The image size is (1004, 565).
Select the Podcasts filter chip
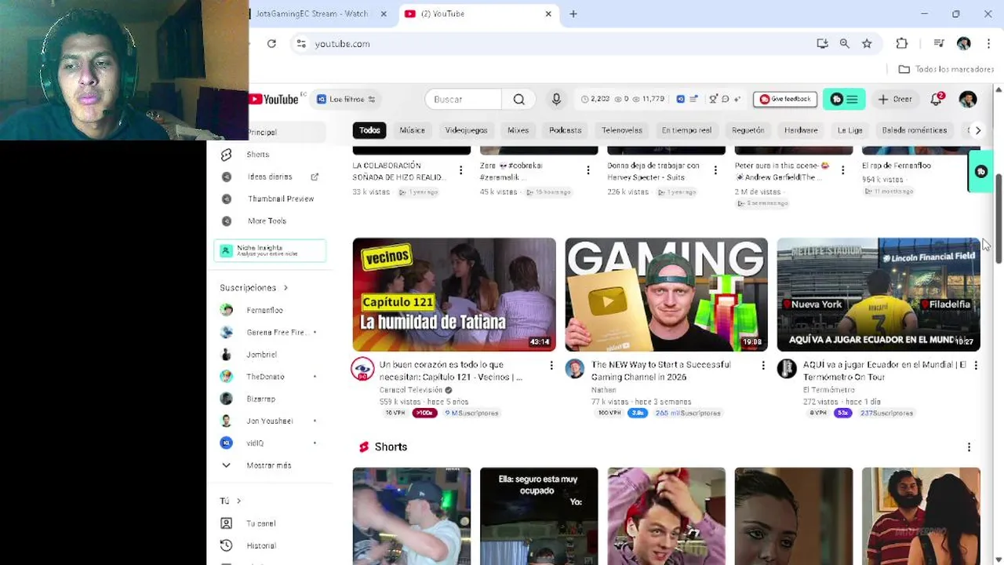(565, 130)
